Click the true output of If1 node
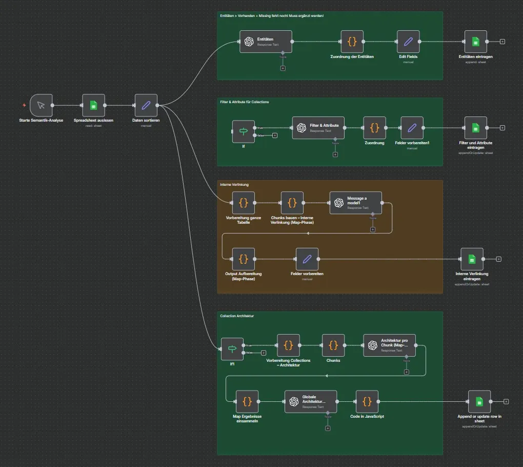The image size is (523, 467). coord(244,345)
